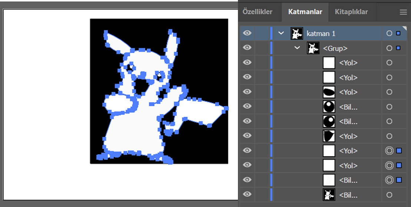411x207 pixels.
Task: Click blue selection square on white <Bil...> row
Action: (x=399, y=180)
